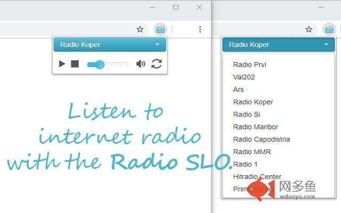341x213 pixels.
Task: Select Radio 1 station
Action: (x=245, y=164)
